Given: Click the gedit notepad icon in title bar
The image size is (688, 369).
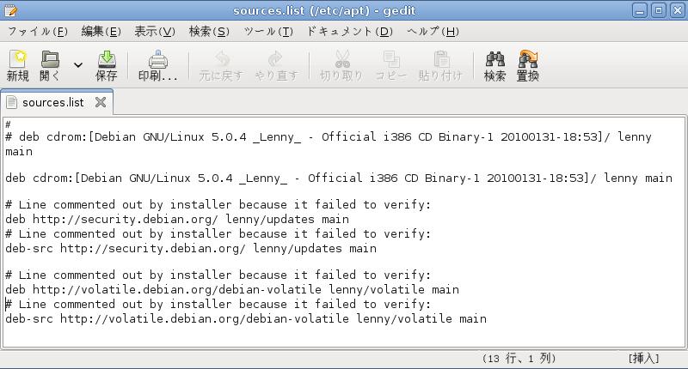Looking at the screenshot, I should 11,10.
